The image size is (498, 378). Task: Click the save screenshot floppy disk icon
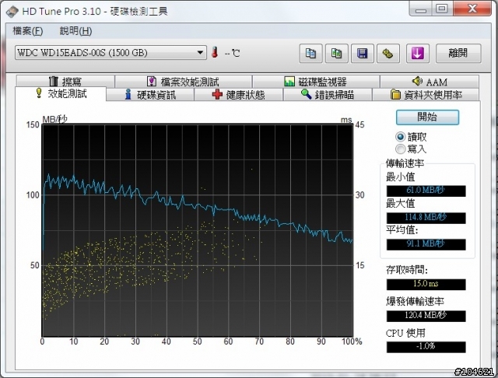coord(363,54)
